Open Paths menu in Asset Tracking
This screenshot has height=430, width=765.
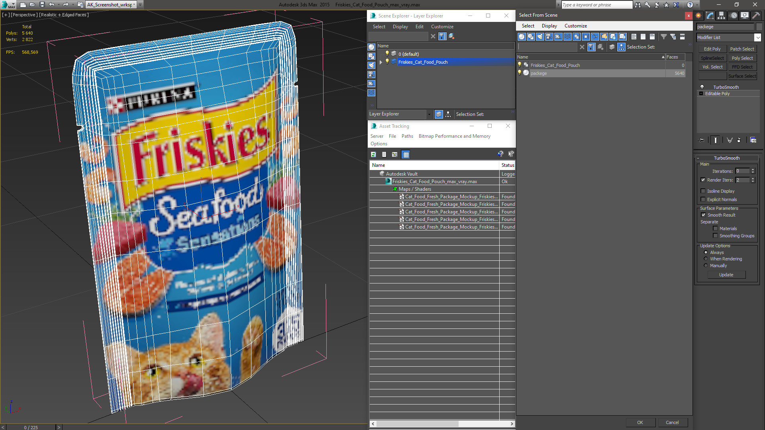pos(407,136)
